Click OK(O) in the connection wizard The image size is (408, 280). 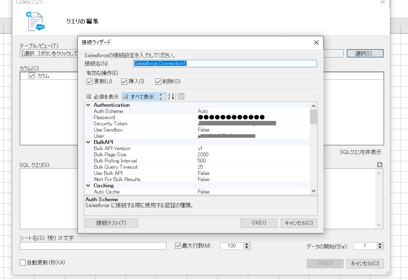coord(258,223)
